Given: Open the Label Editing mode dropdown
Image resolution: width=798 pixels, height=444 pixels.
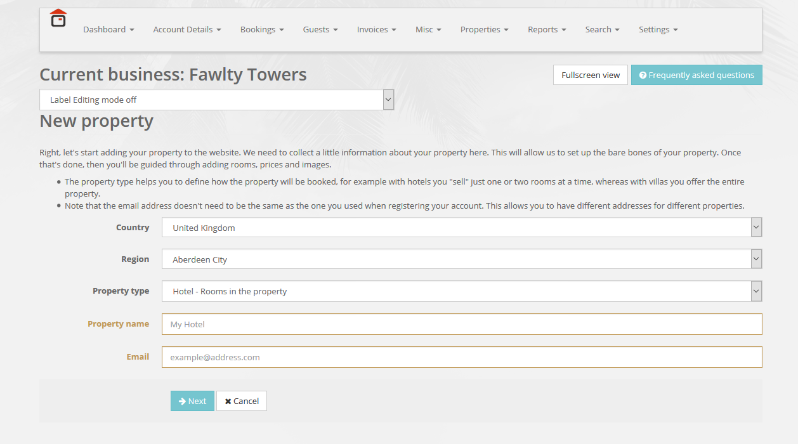Looking at the screenshot, I should click(217, 100).
